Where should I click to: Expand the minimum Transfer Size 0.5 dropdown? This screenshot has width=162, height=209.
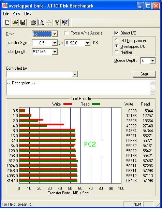pyautogui.click(x=55, y=43)
